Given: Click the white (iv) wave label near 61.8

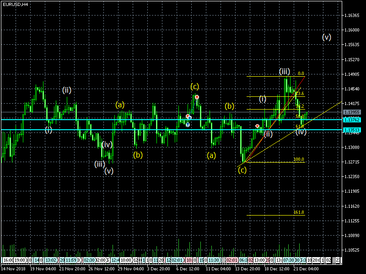Looking at the screenshot, I should (301, 132).
